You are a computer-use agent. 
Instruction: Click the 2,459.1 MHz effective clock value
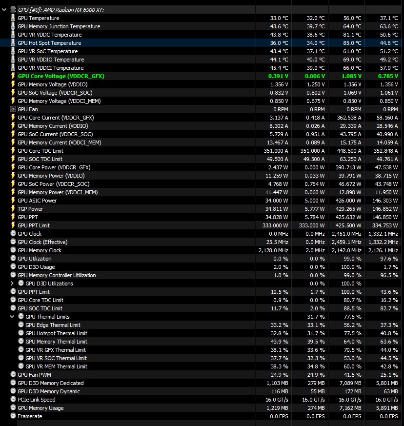(347, 242)
